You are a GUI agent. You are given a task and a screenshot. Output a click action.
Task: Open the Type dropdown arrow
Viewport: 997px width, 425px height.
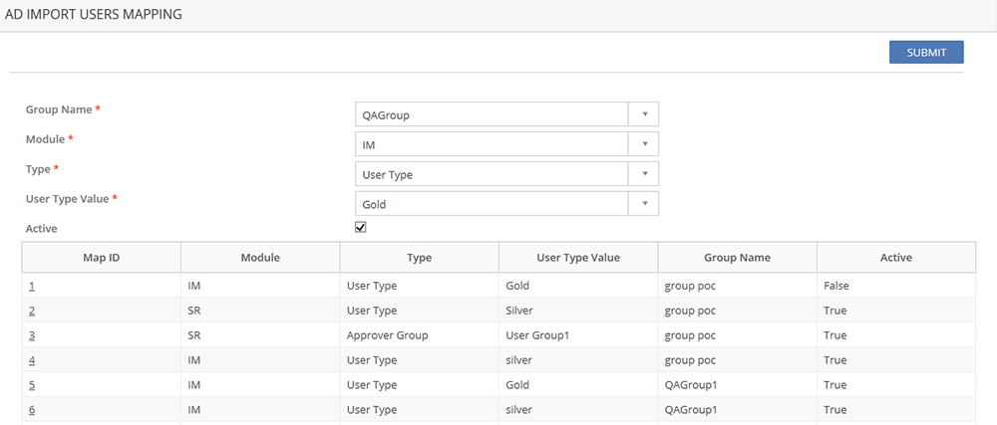(644, 174)
